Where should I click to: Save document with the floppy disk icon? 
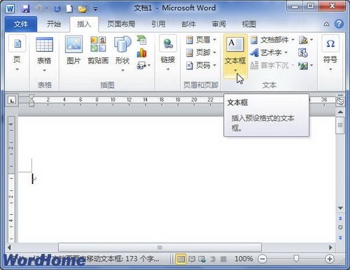point(26,9)
